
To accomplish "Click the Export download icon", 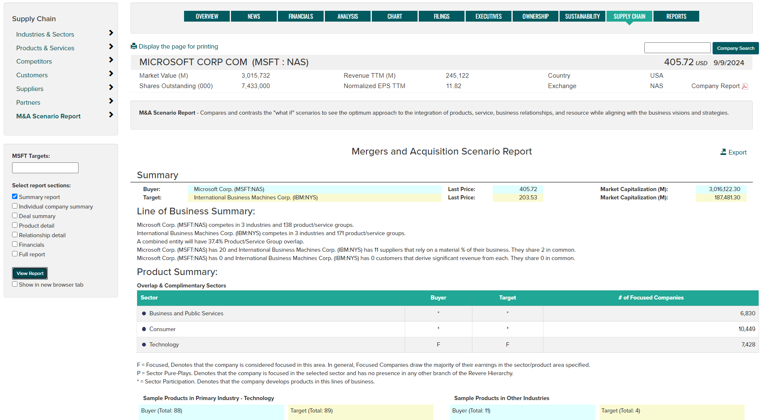I will click(723, 152).
